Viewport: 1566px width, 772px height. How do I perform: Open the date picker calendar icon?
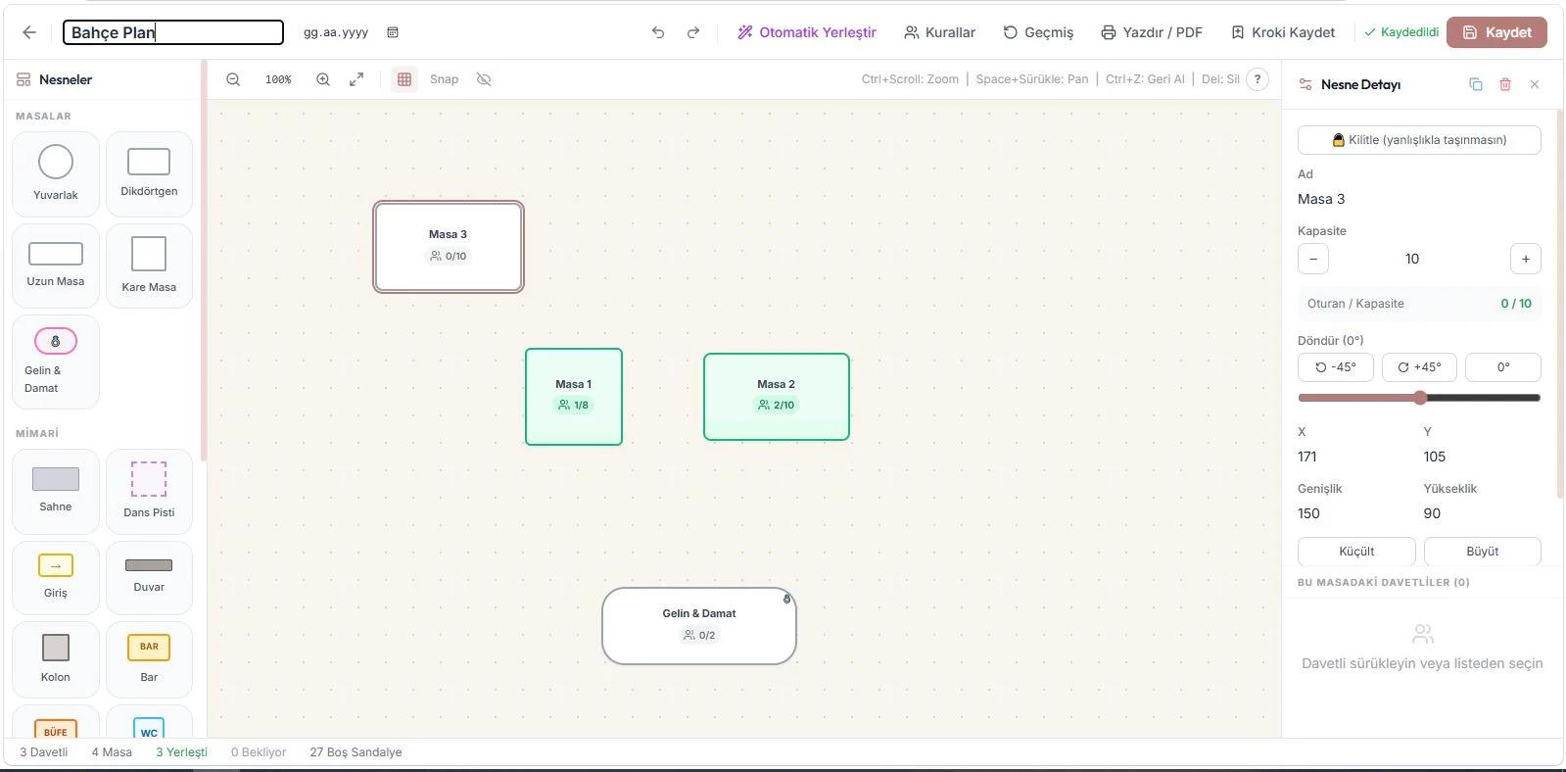(393, 32)
